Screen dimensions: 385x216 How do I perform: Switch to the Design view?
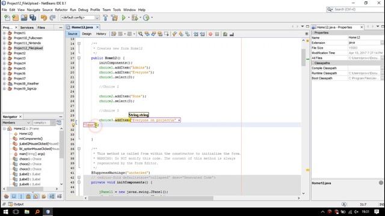87,34
